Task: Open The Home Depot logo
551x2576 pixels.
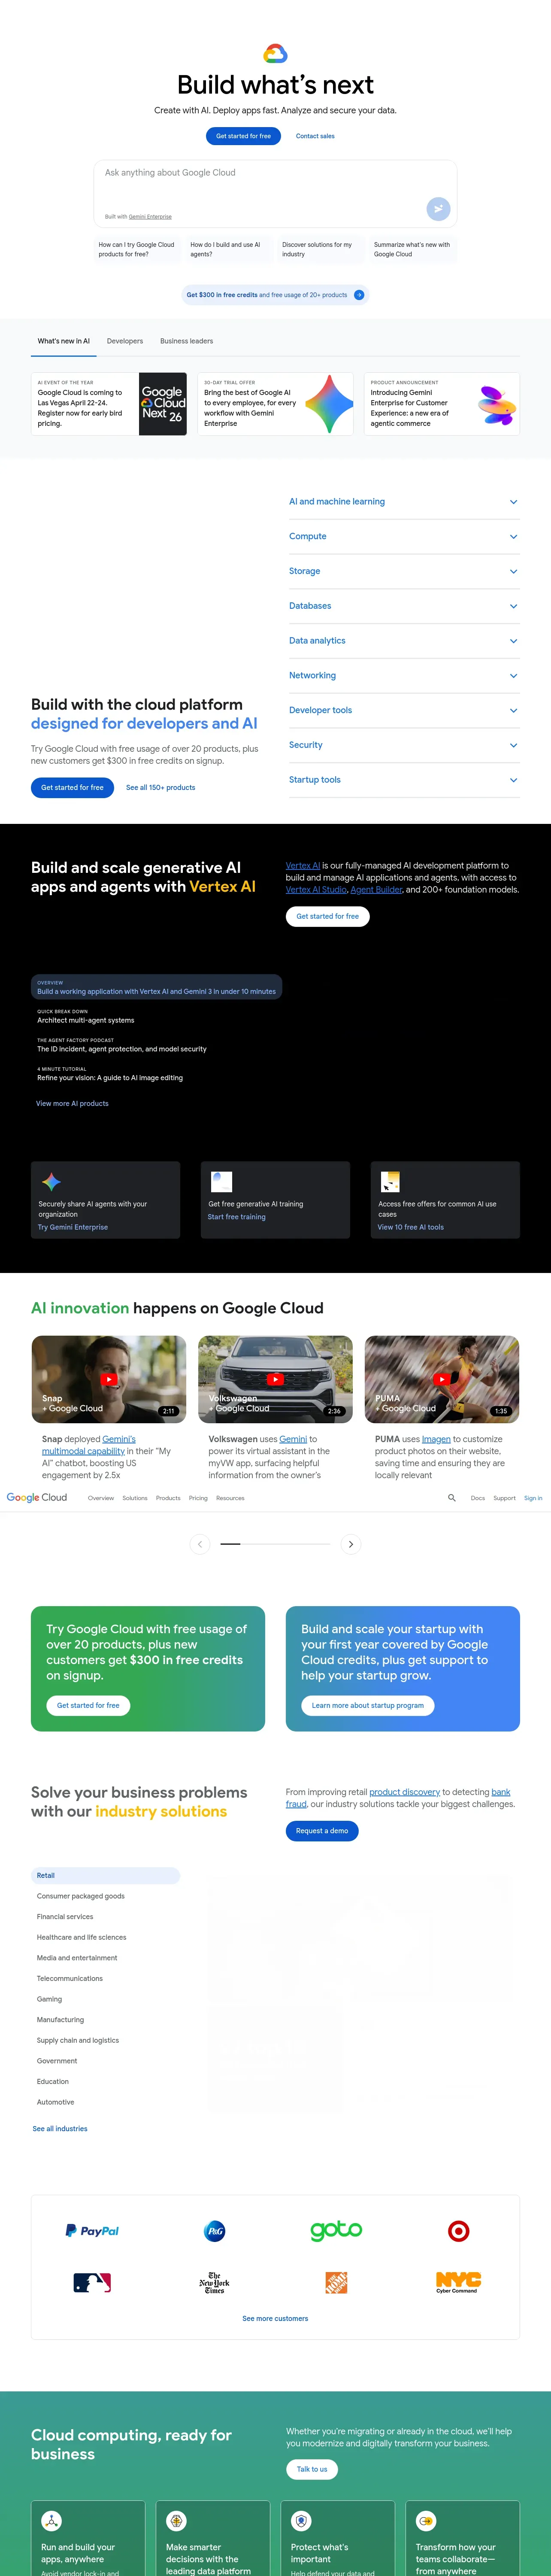Action: click(x=336, y=2283)
